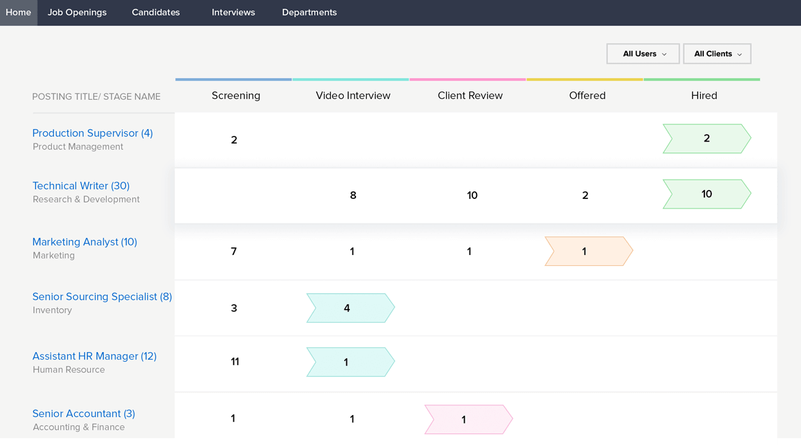Click the Human Resource department label
Screen dimensions: 801x445
pos(68,370)
